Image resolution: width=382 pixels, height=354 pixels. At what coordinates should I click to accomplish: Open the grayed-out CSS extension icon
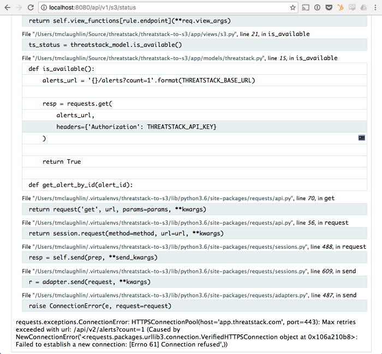click(352, 8)
